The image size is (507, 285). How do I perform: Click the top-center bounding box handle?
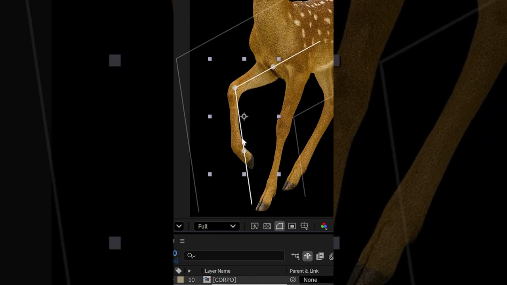coord(244,59)
